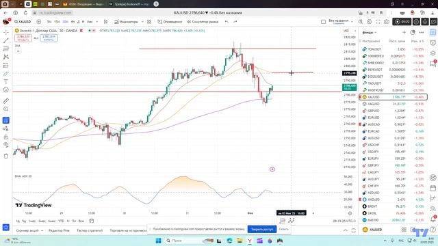This screenshot has width=438, height=246.
Task: Open the emoji icons tool
Action: pyautogui.click(x=6, y=90)
